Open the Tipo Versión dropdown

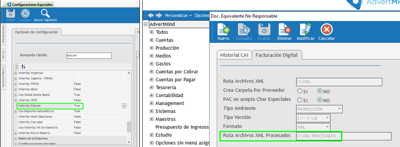pyautogui.click(x=327, y=118)
